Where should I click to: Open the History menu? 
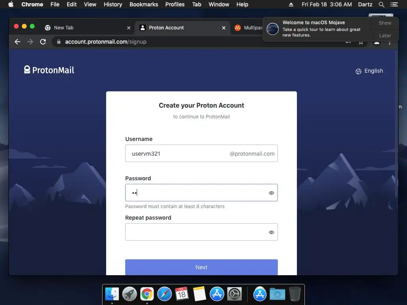pos(113,4)
